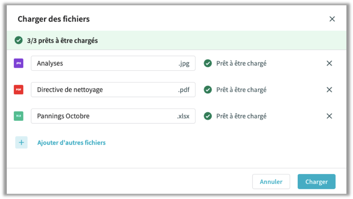Click the green XLS file type icon
Screen dimensions: 353x199
[x=18, y=116]
